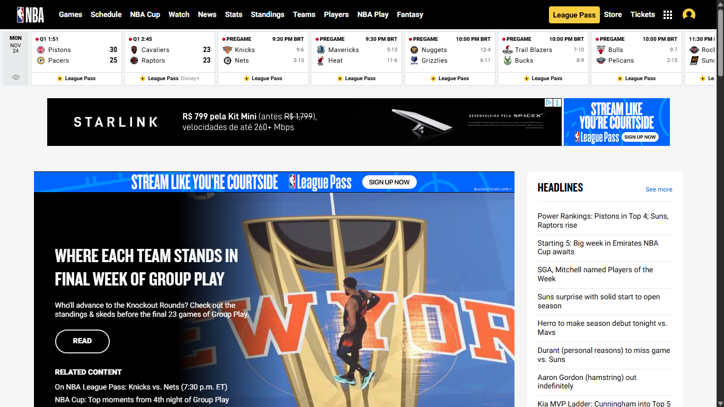Open the AdChoices icon on the Starlink ad
Image resolution: width=724 pixels, height=407 pixels.
click(x=549, y=102)
